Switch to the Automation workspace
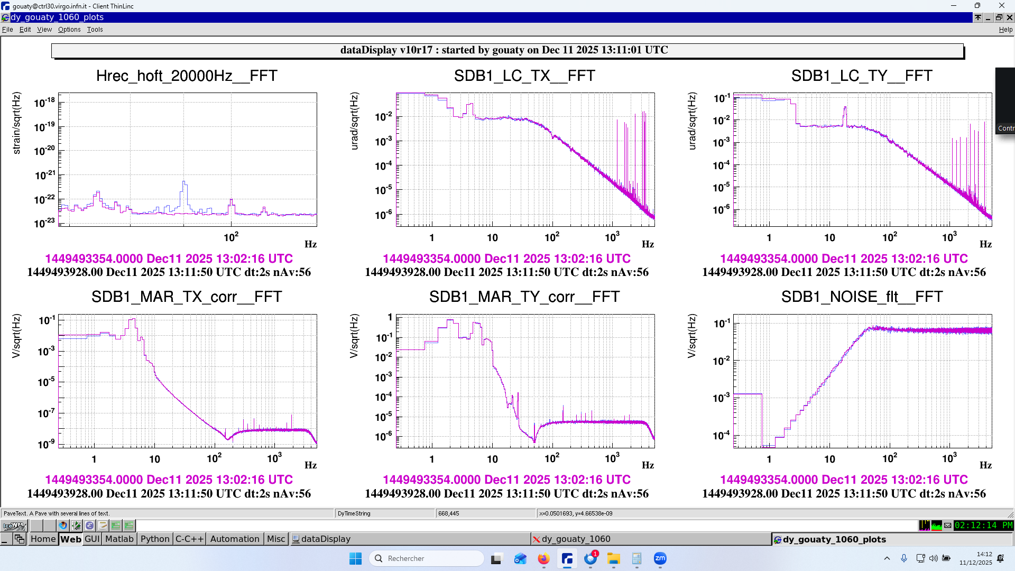This screenshot has width=1015, height=571. point(235,539)
